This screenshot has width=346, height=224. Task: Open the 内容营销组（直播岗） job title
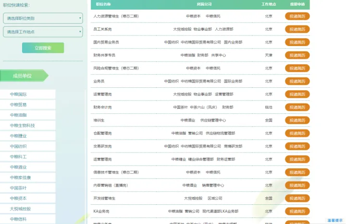click(111, 185)
